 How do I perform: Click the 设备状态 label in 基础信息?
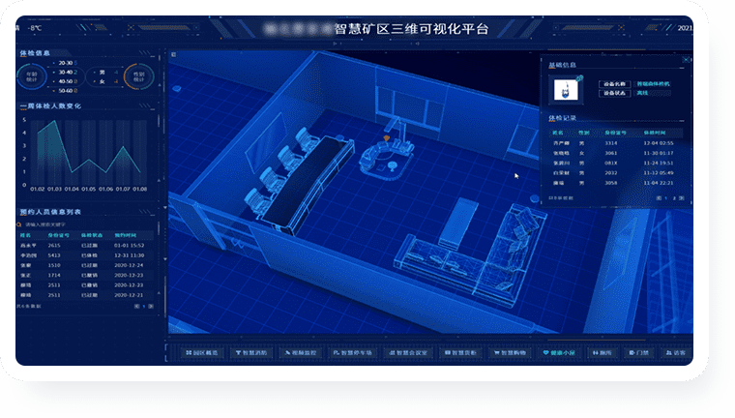pos(614,93)
